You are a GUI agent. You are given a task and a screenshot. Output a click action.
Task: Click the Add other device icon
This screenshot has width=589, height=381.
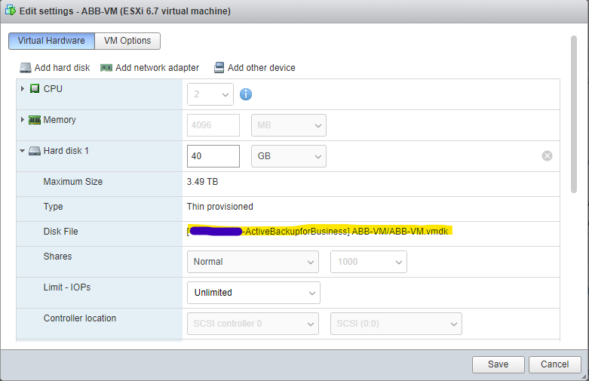[x=219, y=68]
